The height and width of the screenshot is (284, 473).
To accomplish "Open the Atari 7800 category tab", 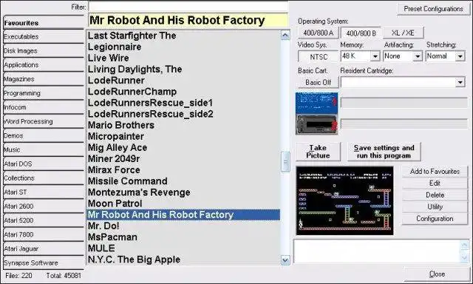I will tap(44, 234).
